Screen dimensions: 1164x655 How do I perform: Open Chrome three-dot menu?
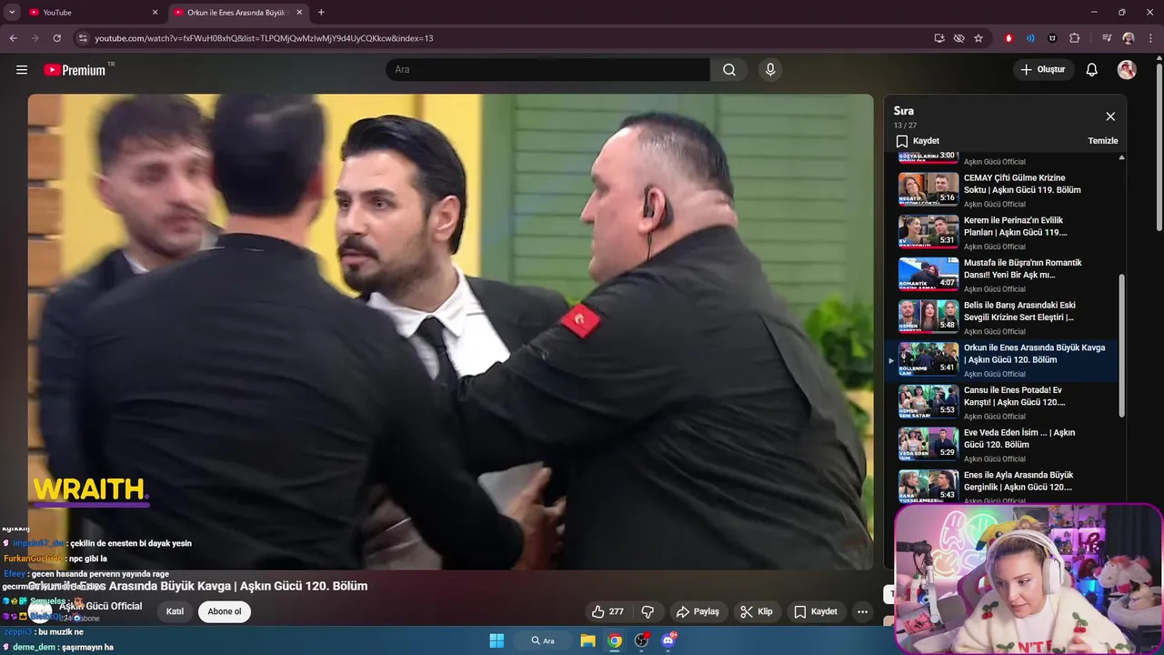[1149, 38]
